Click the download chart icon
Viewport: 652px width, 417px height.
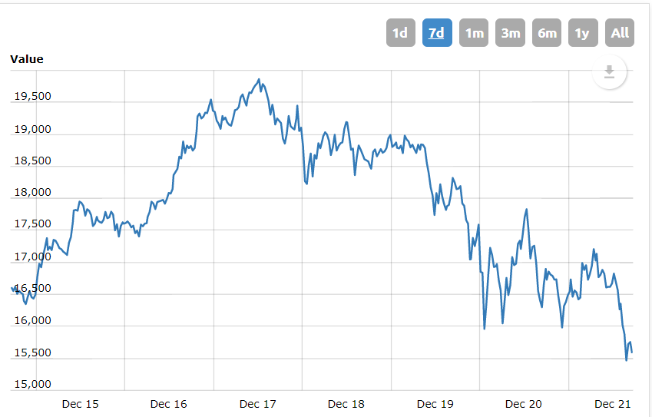pos(610,72)
